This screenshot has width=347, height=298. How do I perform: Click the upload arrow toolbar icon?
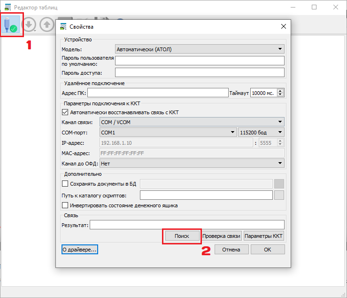tap(46, 25)
